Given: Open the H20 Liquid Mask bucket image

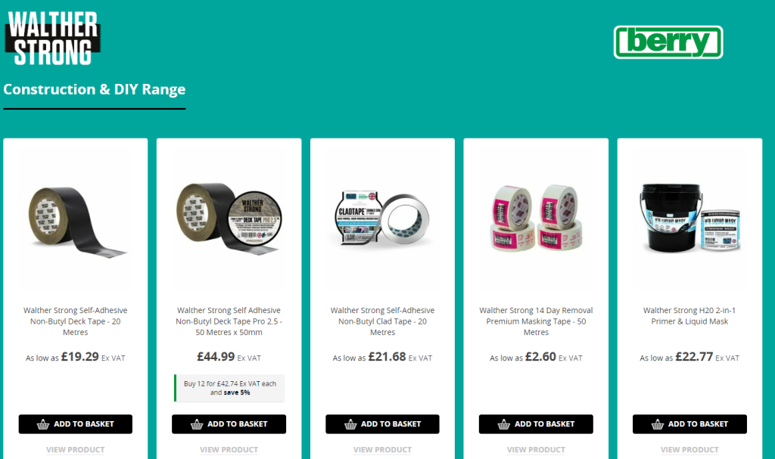Looking at the screenshot, I should click(689, 220).
